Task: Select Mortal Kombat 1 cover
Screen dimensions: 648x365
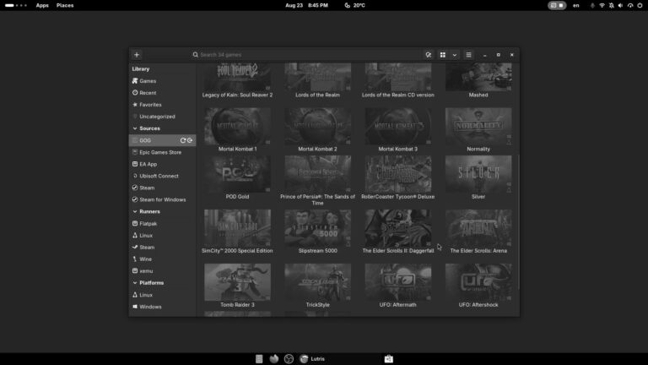Action: click(237, 126)
